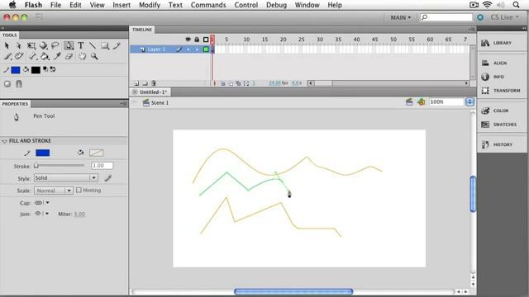Open the History panel
529x297 pixels.
pyautogui.click(x=497, y=144)
